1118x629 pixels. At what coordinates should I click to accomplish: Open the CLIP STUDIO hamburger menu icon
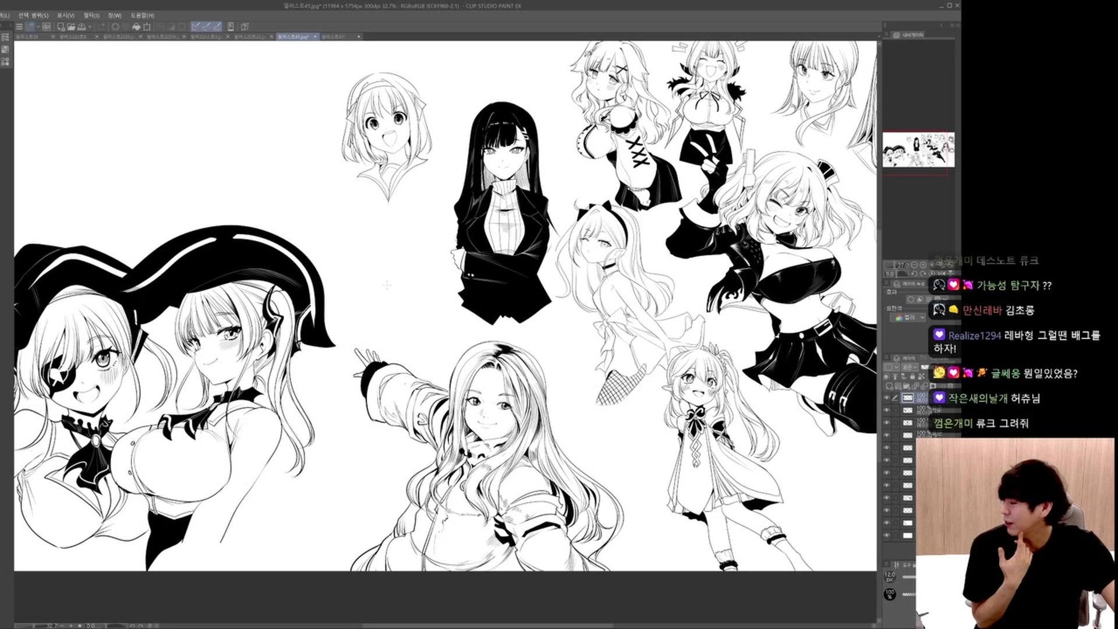pyautogui.click(x=19, y=26)
